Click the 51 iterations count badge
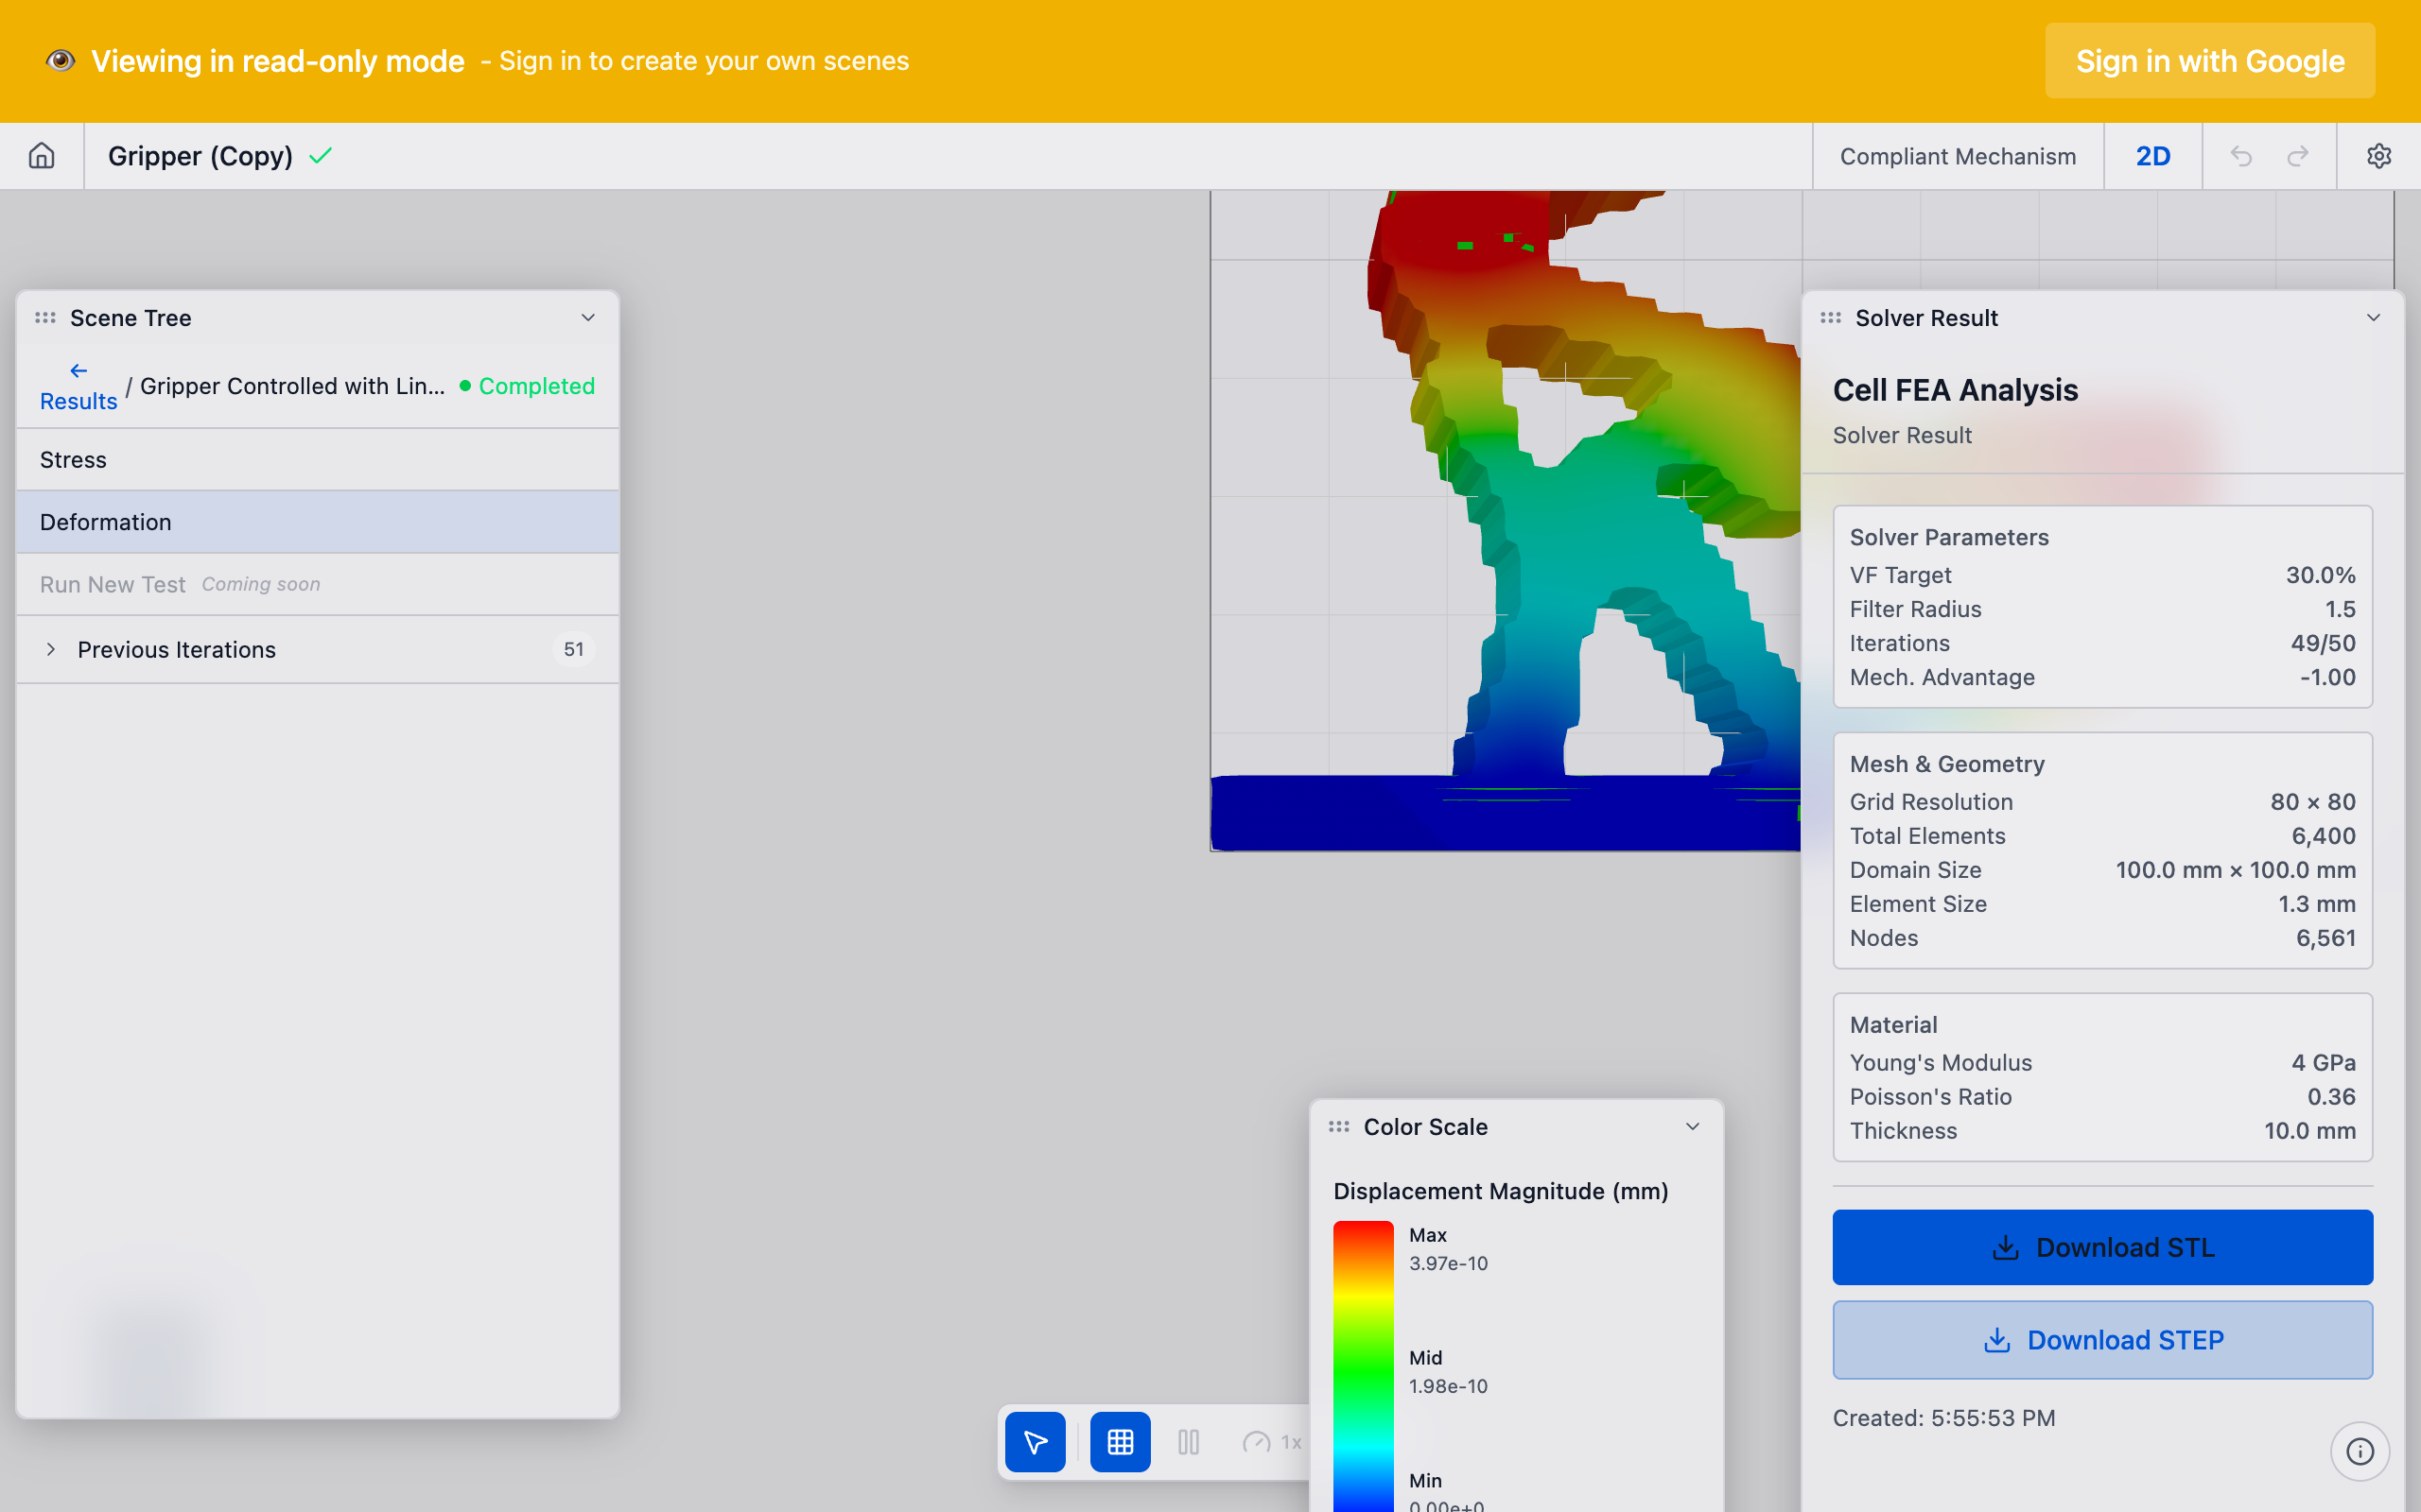 tap(573, 650)
